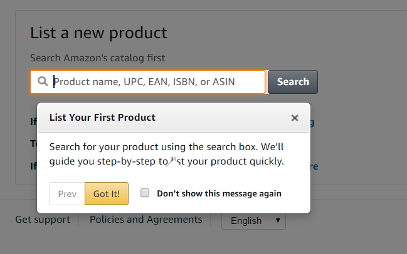
Task: Click the blue link ending in 'g' beside popup header
Action: (x=312, y=122)
